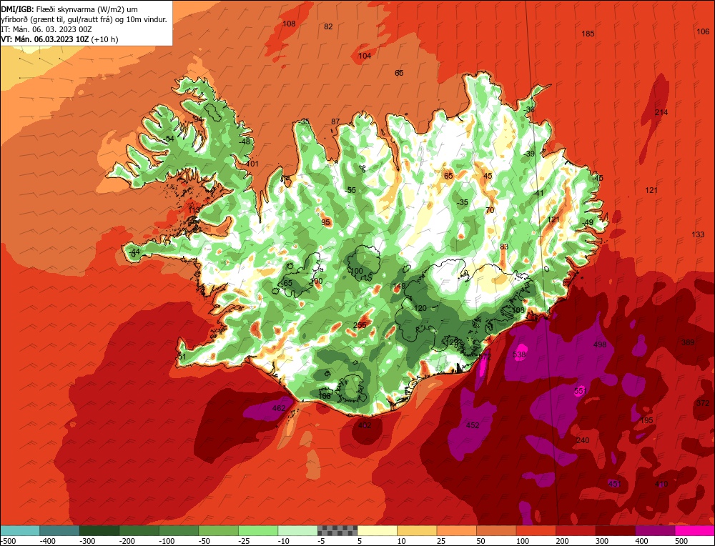Click the -39 value in northeast Iceland
Screen dimensions: 715x546
coord(529,154)
